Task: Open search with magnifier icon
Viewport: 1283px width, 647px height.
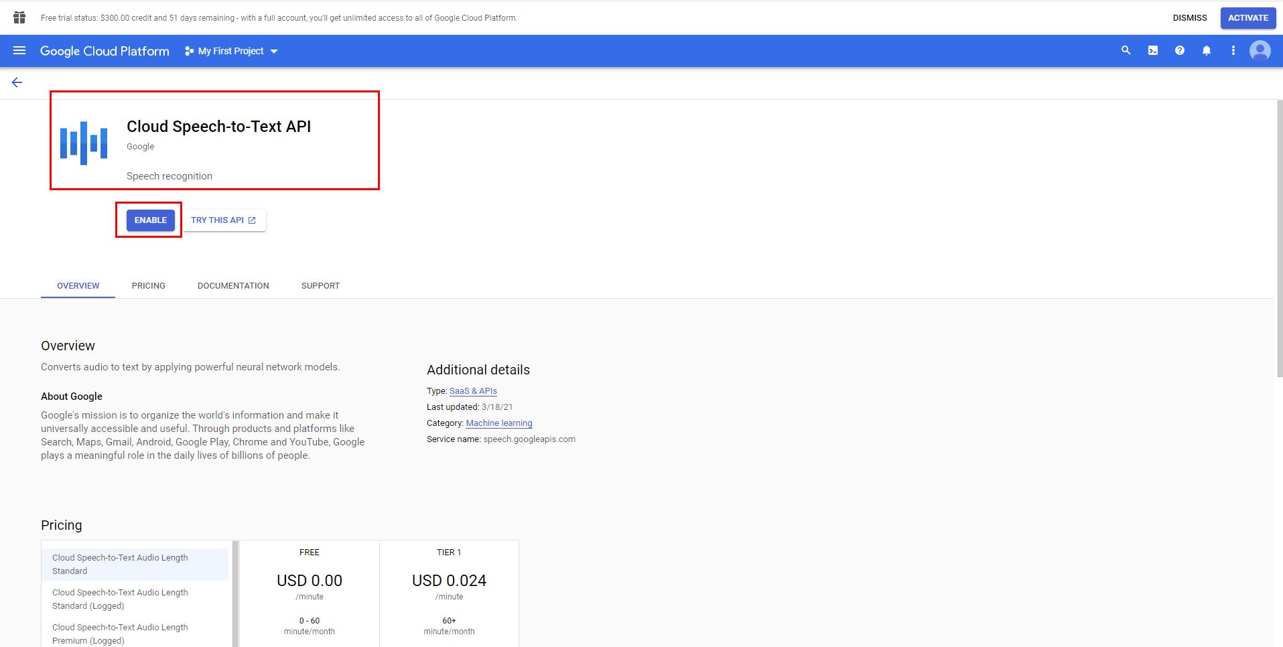Action: click(1126, 51)
